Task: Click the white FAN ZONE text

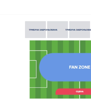Action: click(80, 67)
